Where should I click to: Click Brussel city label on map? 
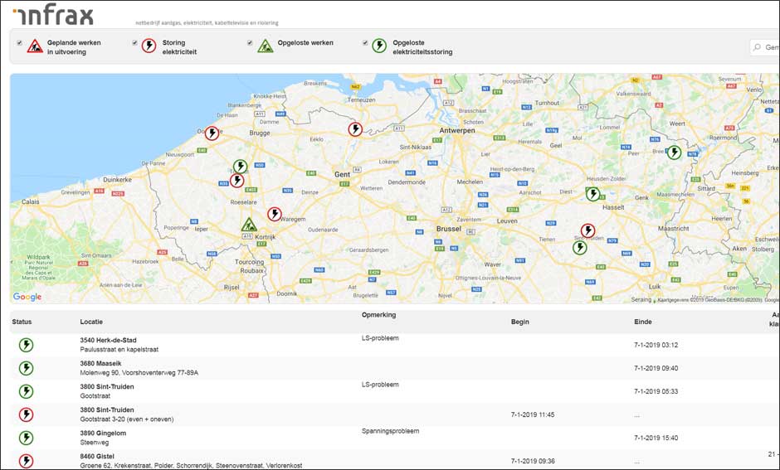(449, 229)
